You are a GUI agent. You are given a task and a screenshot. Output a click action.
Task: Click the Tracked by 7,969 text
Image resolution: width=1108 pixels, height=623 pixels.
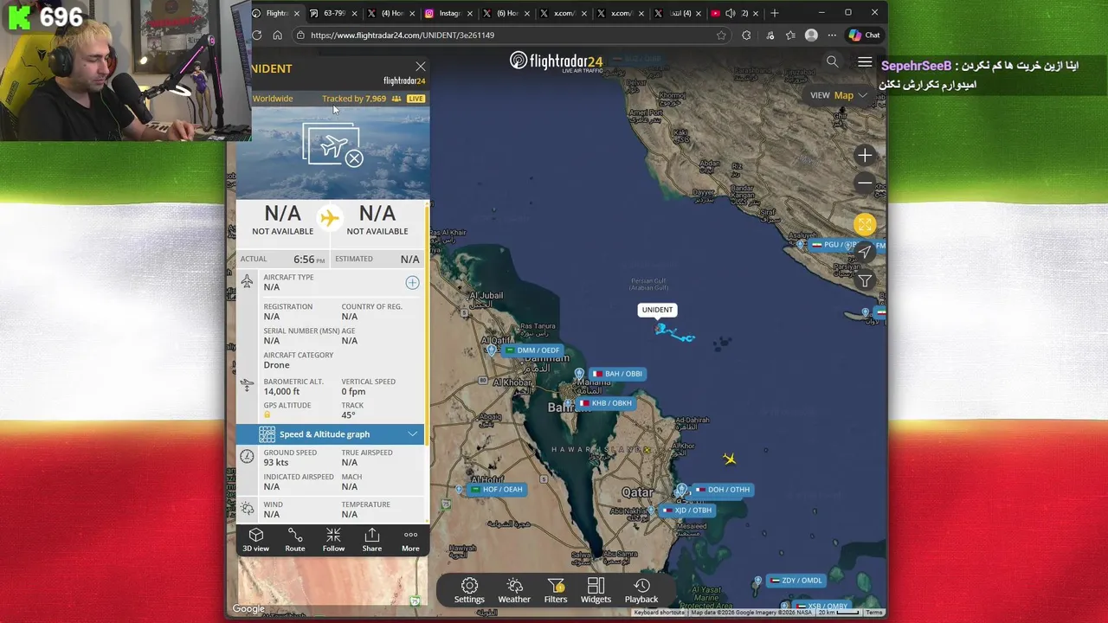tap(354, 99)
